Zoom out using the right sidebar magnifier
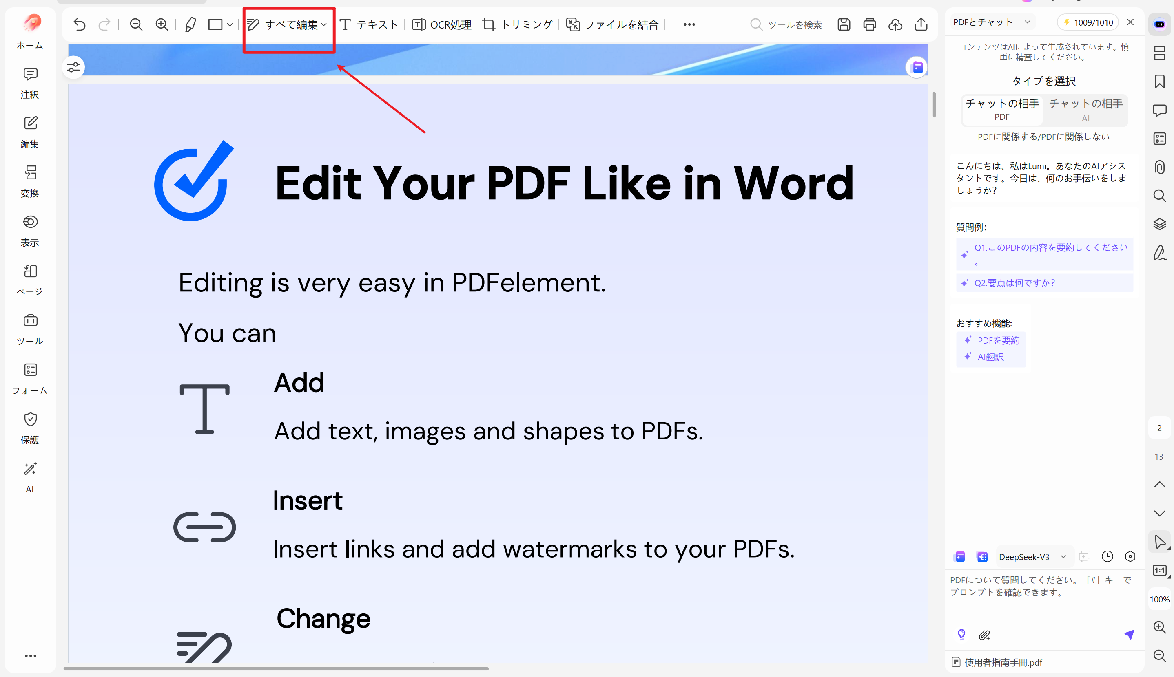 coord(1159,656)
